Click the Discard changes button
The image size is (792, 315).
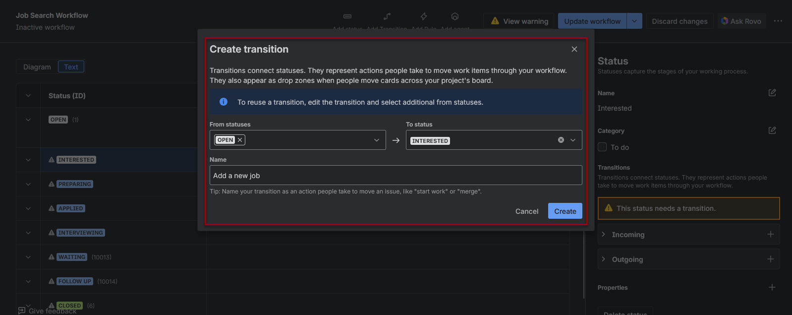[679, 21]
